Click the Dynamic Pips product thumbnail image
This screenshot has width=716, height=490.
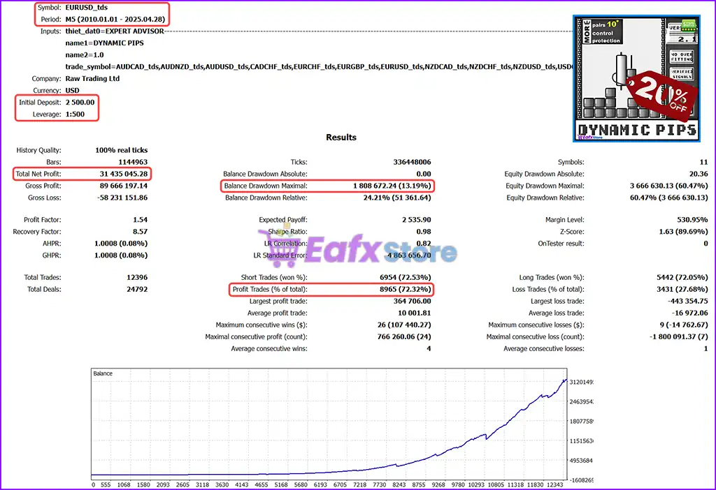[x=636, y=78]
